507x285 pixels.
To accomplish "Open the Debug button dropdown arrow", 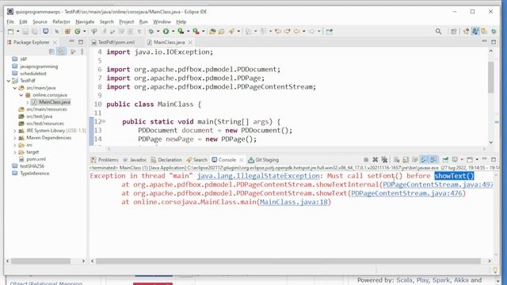I will point(158,32).
